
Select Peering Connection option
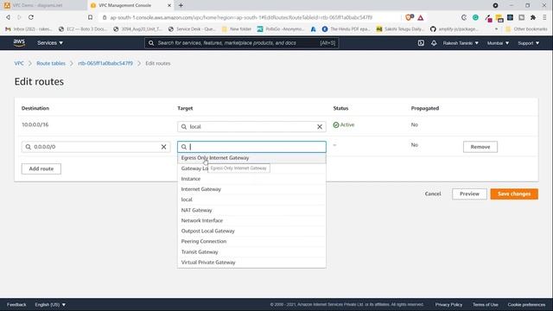click(x=251, y=242)
